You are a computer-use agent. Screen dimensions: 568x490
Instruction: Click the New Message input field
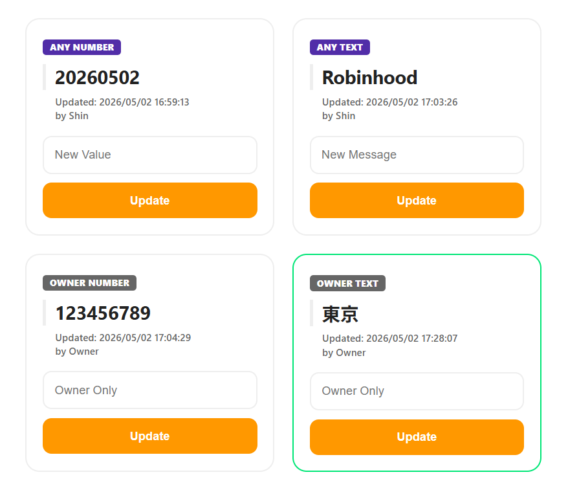pyautogui.click(x=417, y=155)
